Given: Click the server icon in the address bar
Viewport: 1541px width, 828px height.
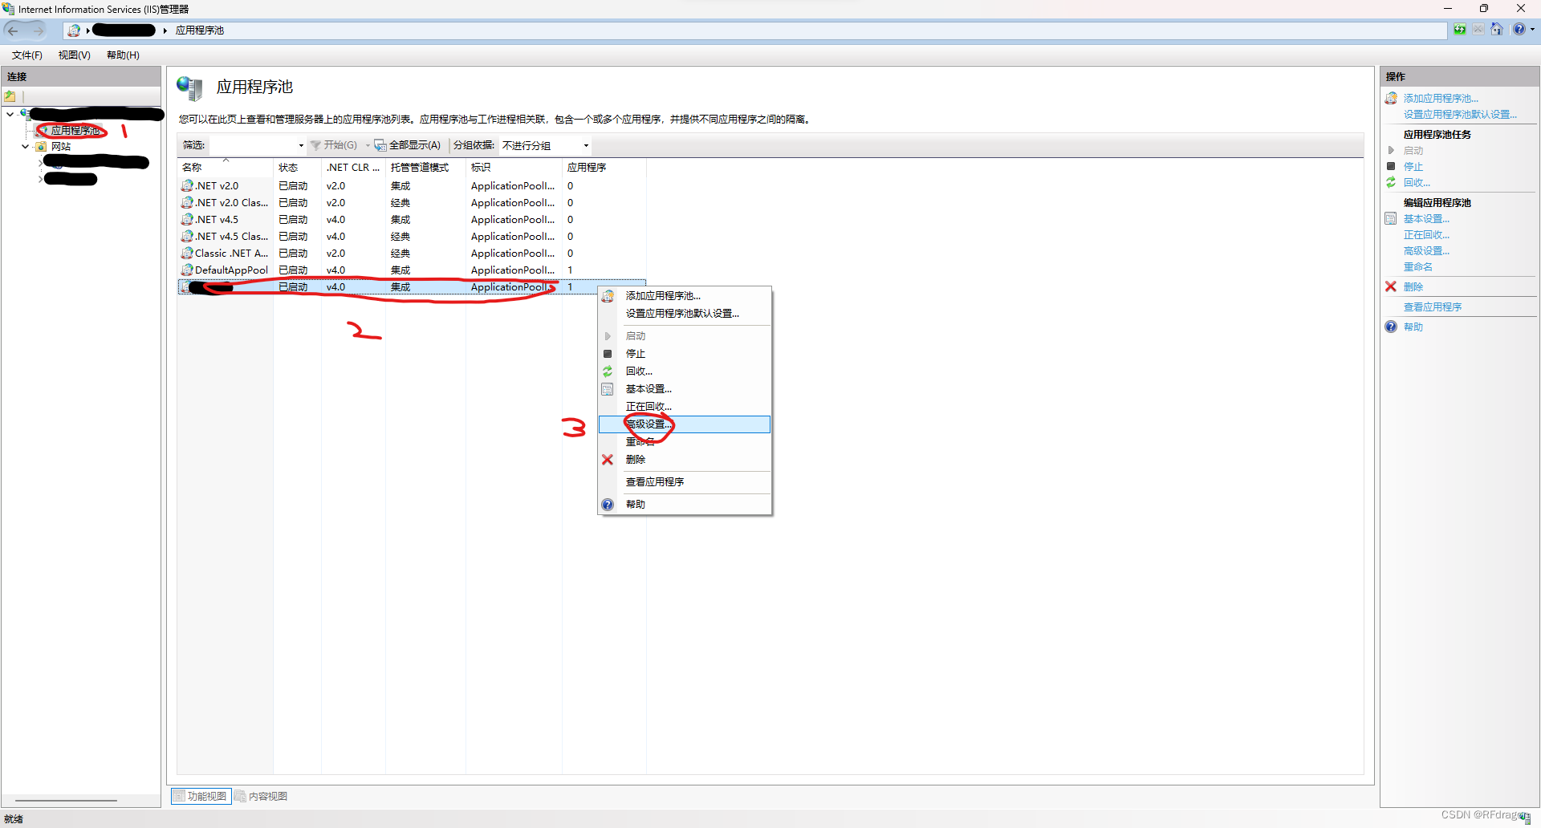Looking at the screenshot, I should (x=74, y=30).
